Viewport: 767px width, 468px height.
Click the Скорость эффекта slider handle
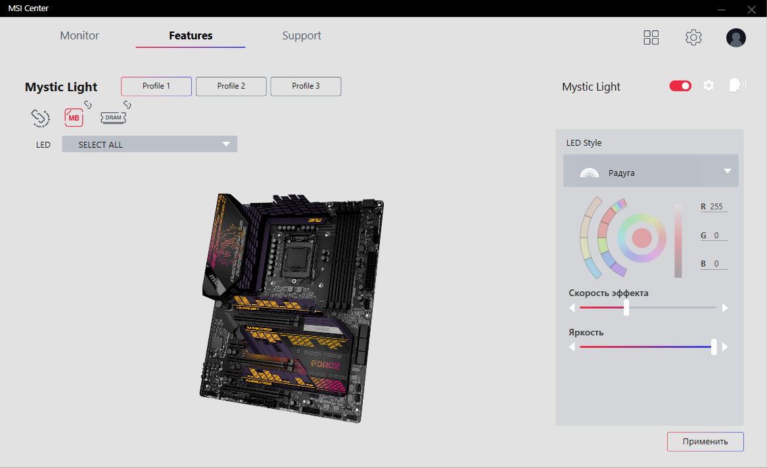pyautogui.click(x=626, y=308)
